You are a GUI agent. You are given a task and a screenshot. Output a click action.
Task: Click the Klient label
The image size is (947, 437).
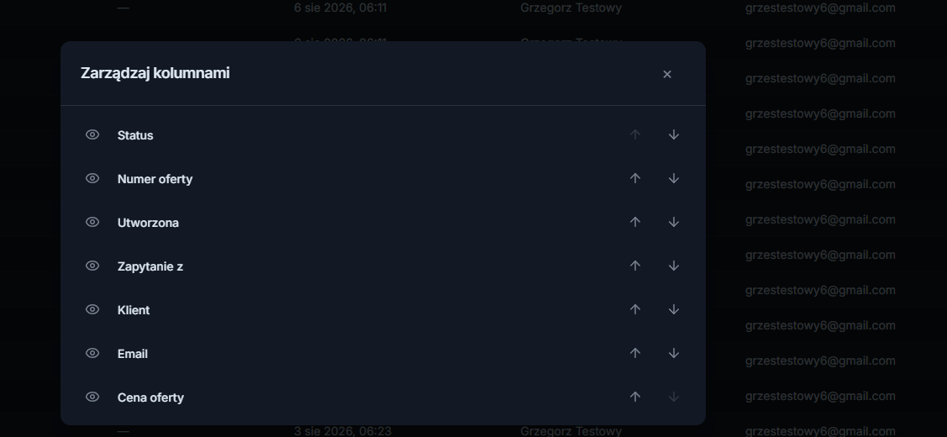[x=134, y=310]
